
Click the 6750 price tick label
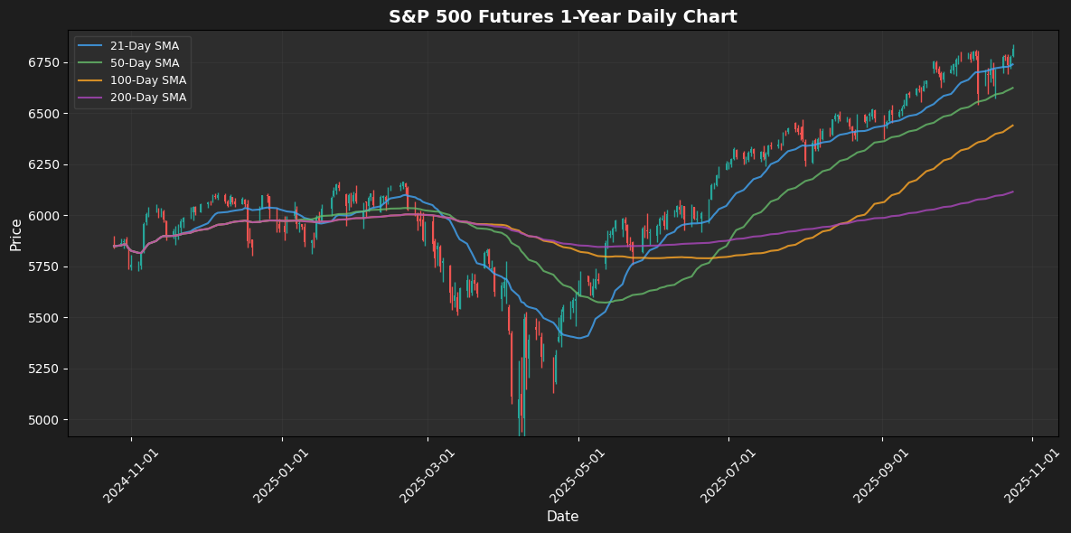43,62
